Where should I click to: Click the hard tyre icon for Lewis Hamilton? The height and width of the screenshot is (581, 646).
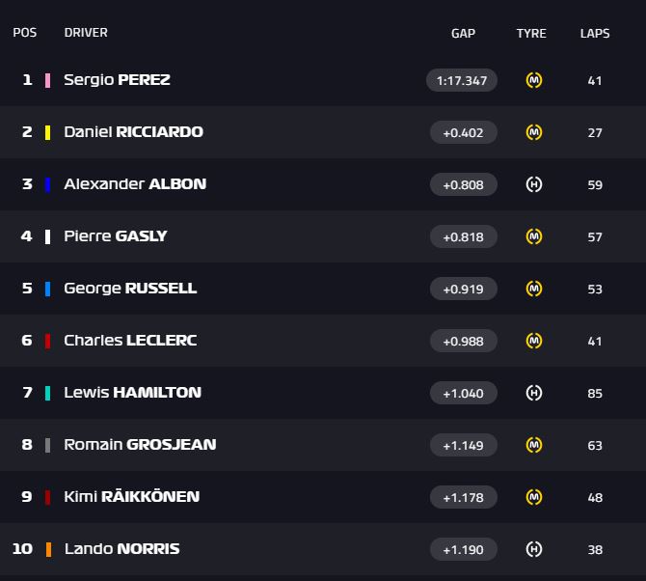click(x=533, y=393)
